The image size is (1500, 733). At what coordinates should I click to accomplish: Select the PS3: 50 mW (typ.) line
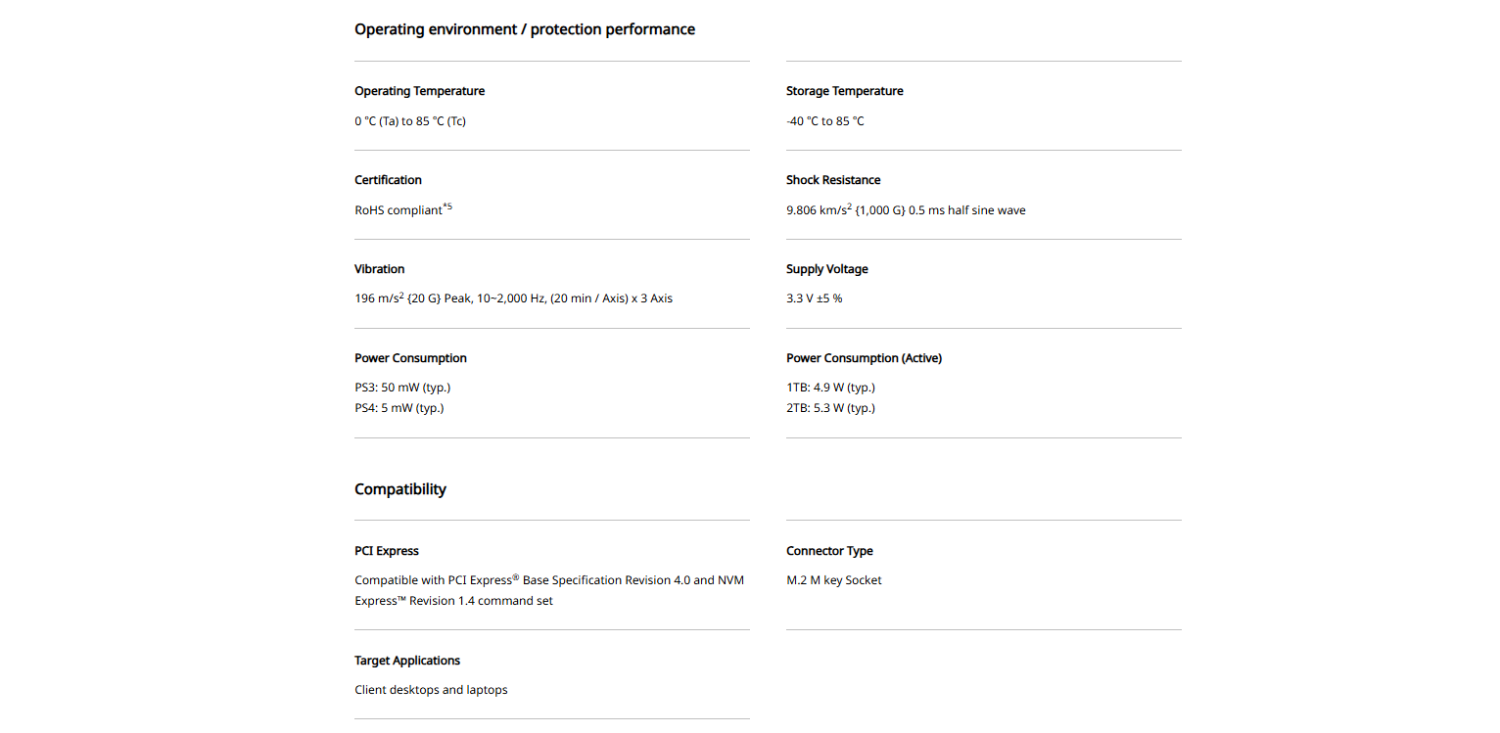pyautogui.click(x=402, y=388)
